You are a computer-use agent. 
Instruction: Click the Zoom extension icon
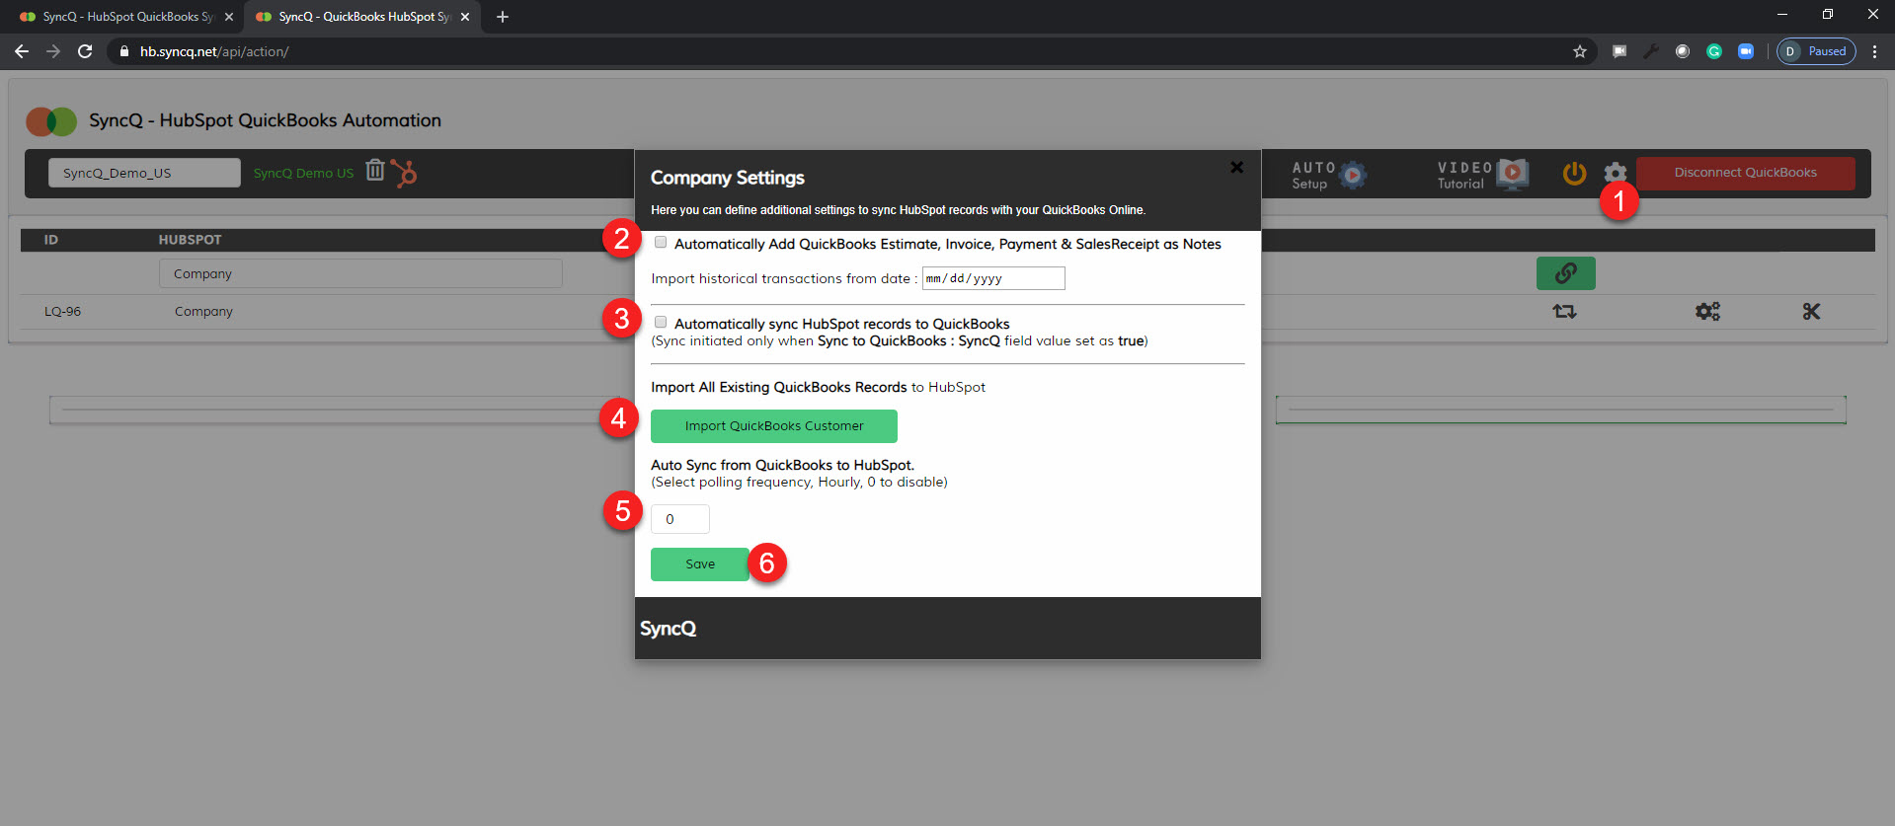pos(1746,51)
